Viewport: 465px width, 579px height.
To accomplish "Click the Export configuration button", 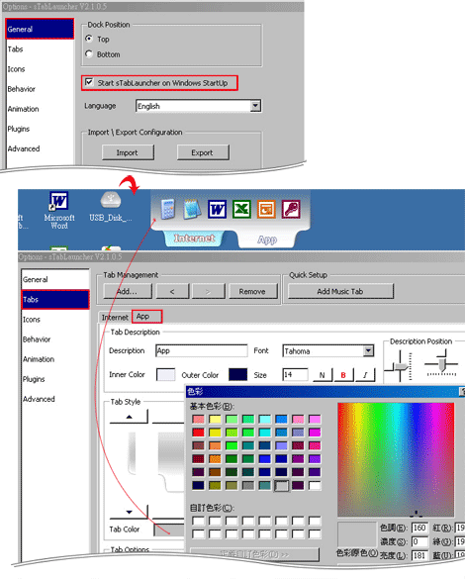I will (203, 152).
